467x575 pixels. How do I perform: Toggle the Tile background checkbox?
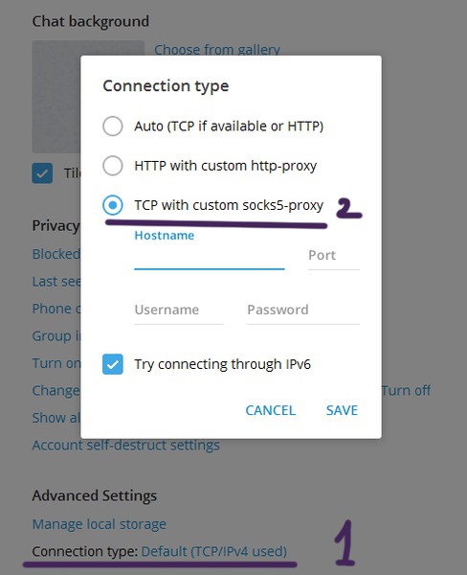coord(42,173)
